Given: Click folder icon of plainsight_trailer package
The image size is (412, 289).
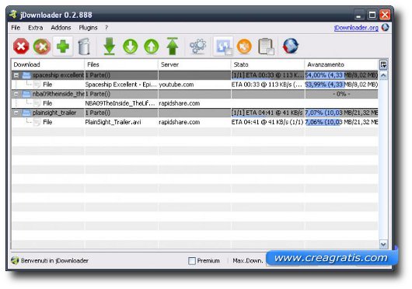Looking at the screenshot, I should coord(26,113).
